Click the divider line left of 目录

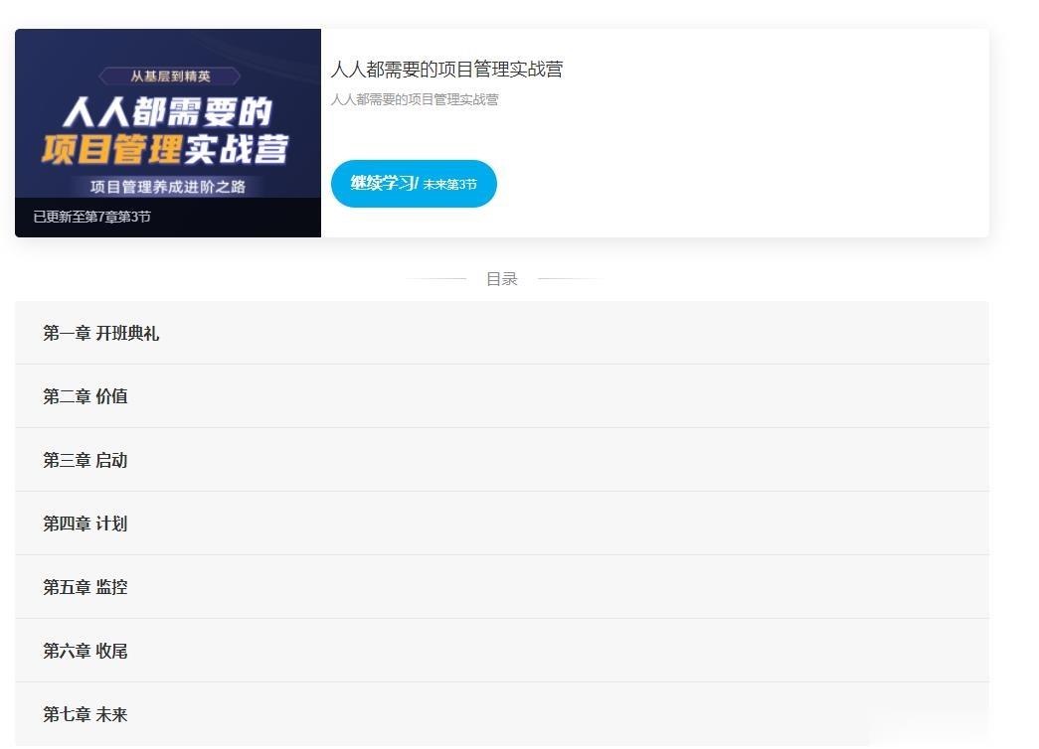click(x=436, y=279)
